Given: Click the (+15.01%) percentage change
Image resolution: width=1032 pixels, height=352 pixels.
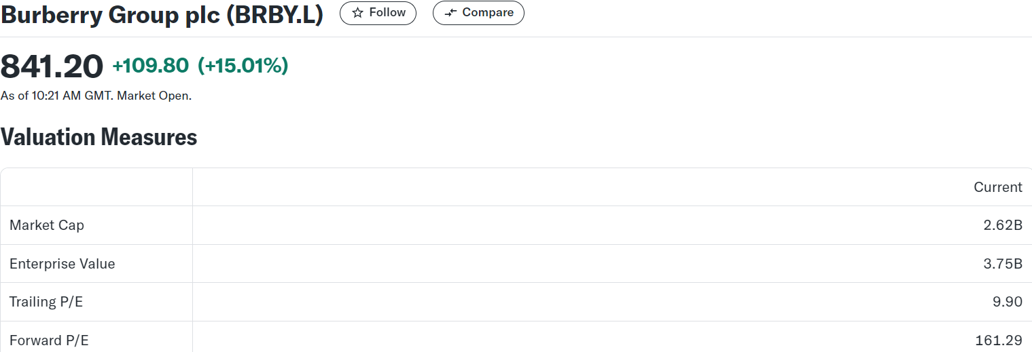Looking at the screenshot, I should point(243,66).
